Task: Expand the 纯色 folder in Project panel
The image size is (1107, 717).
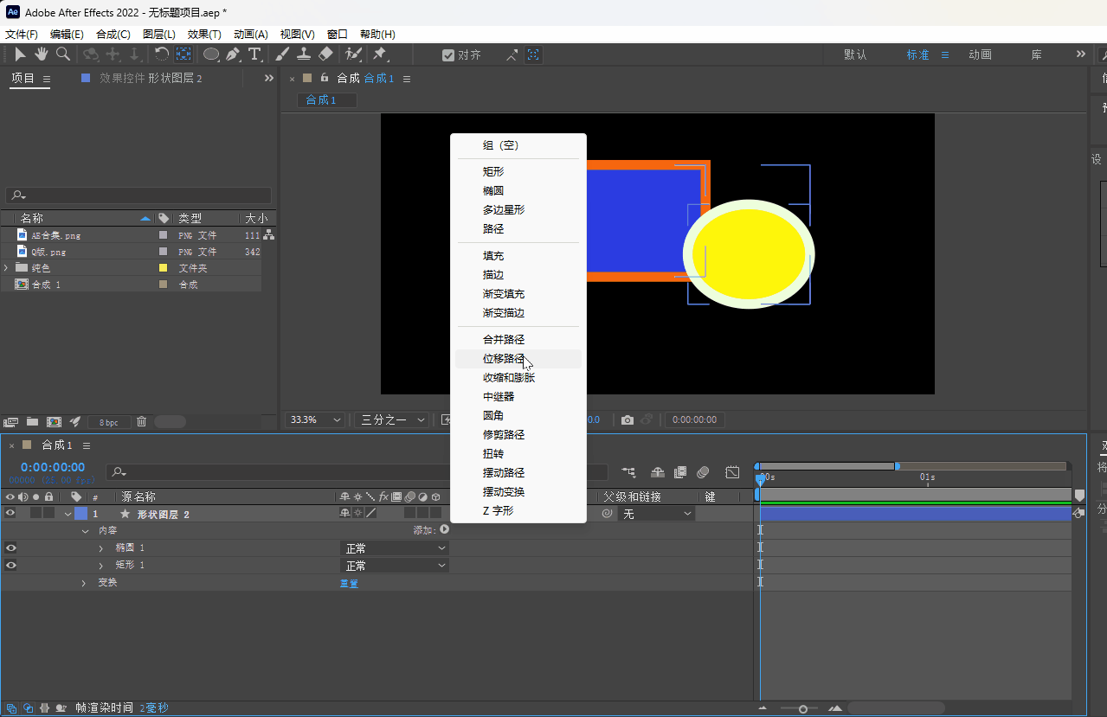Action: click(x=6, y=268)
